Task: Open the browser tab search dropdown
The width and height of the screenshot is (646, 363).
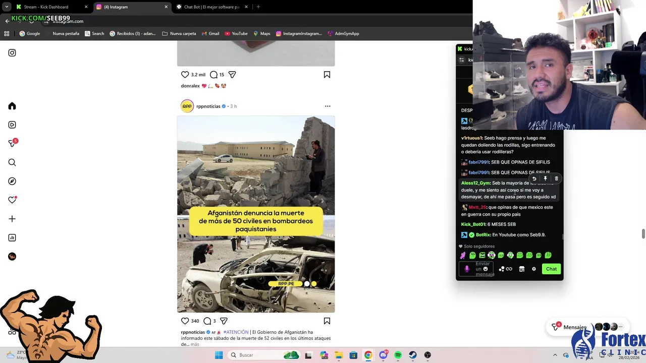Action: (x=6, y=7)
